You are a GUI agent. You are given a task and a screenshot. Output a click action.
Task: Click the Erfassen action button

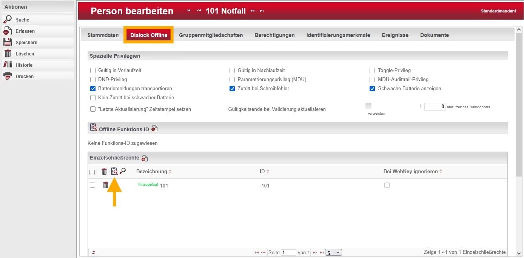(x=25, y=31)
